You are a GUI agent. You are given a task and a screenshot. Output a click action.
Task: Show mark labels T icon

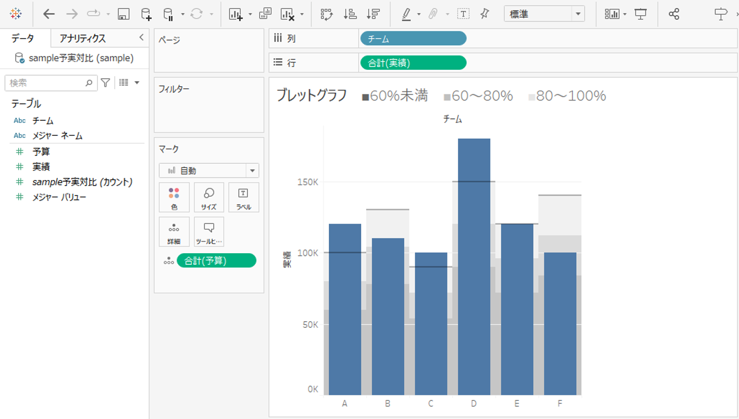pyautogui.click(x=464, y=14)
